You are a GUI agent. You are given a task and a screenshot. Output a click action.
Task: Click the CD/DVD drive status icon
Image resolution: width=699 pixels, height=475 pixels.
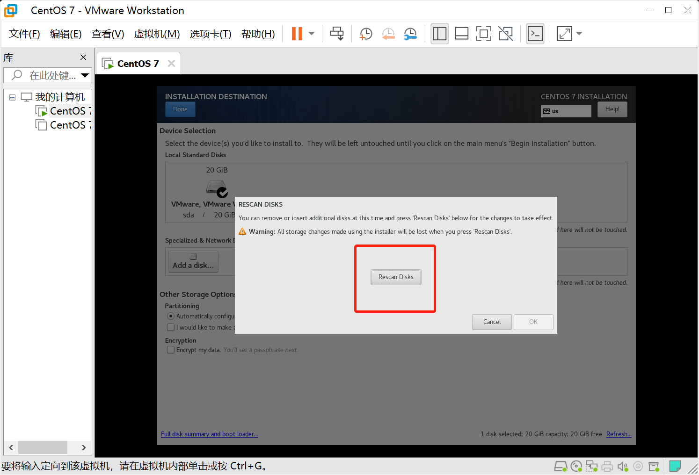pos(576,466)
